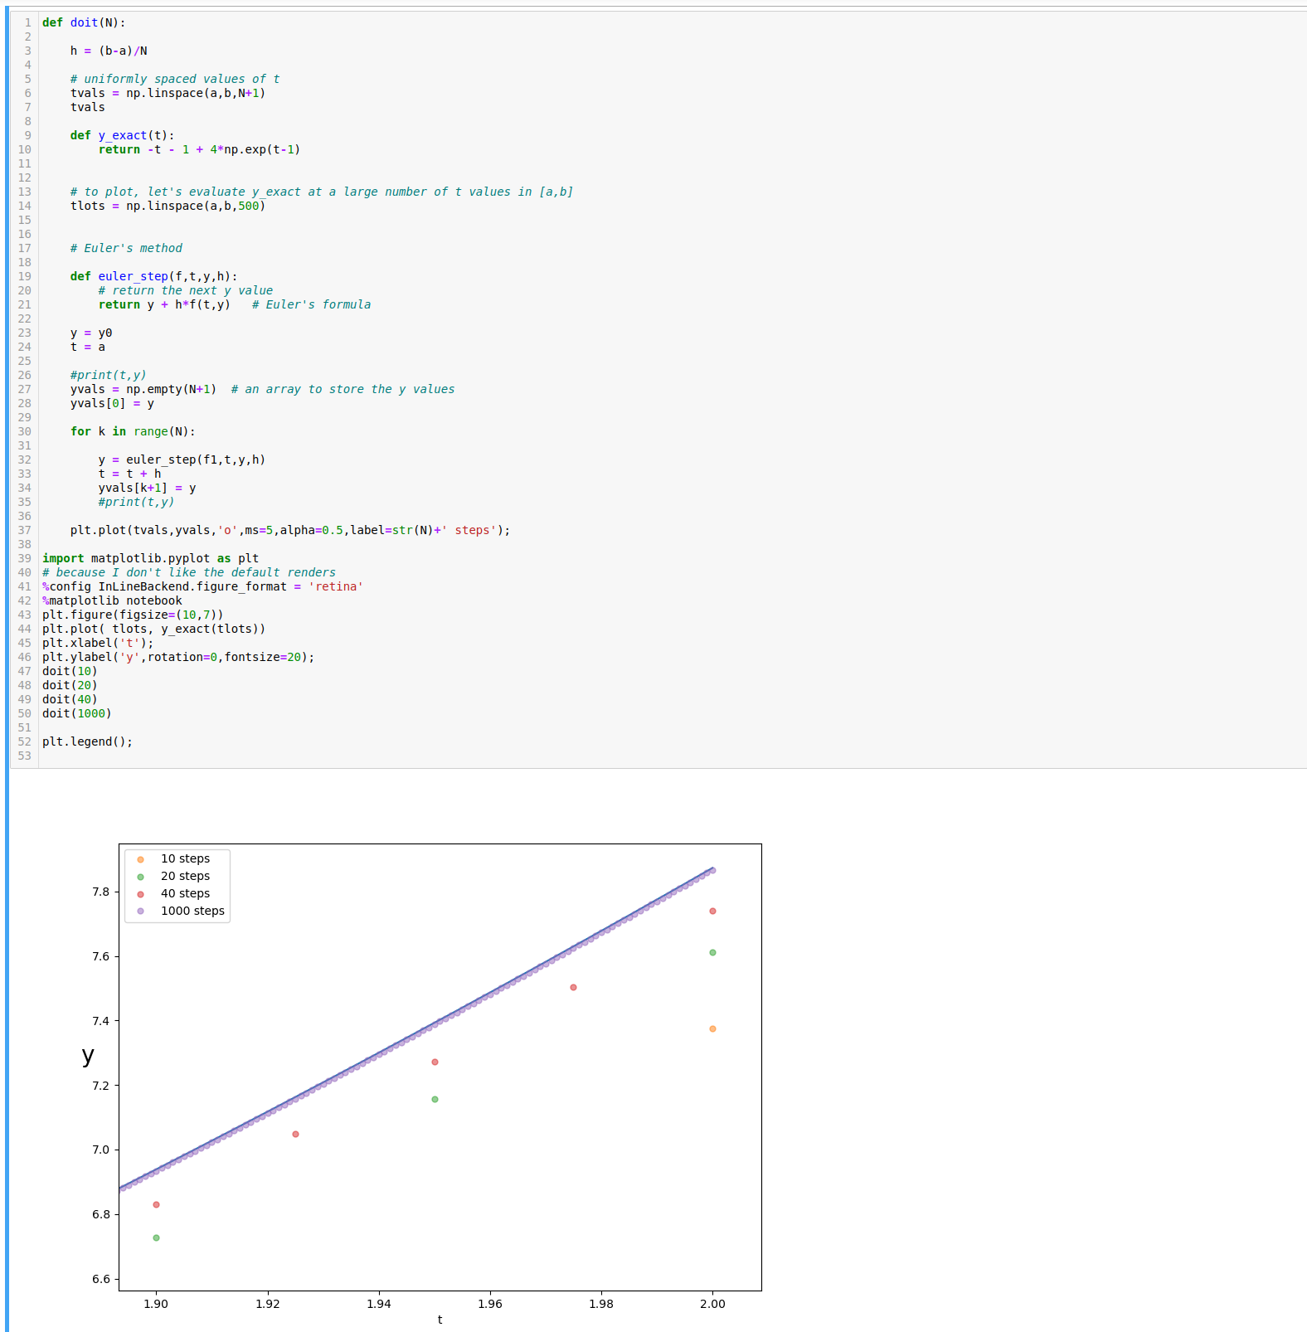The width and height of the screenshot is (1307, 1332).
Task: Click the '1000 steps' legend label
Action: [x=192, y=911]
